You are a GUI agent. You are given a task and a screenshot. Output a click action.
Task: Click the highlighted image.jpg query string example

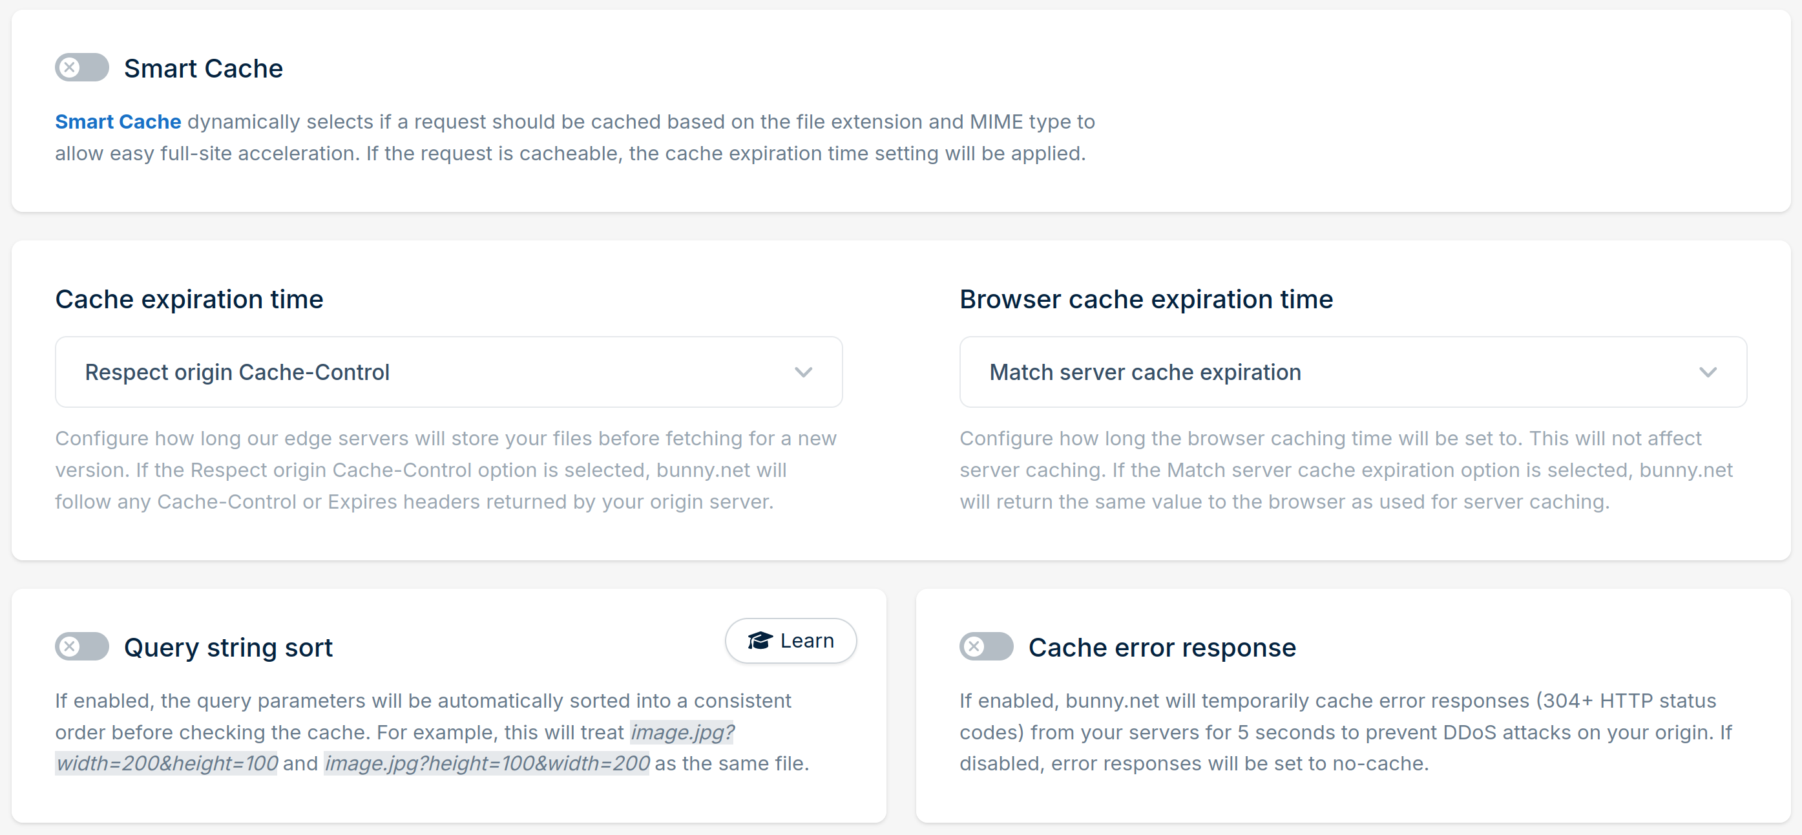682,732
